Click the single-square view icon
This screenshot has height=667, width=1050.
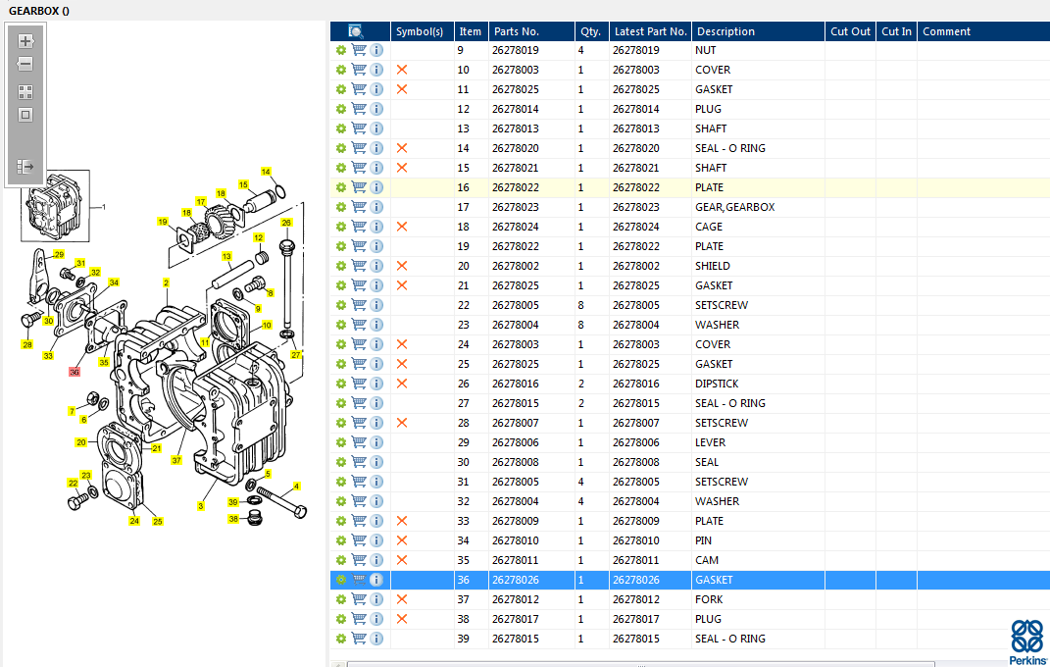point(25,115)
